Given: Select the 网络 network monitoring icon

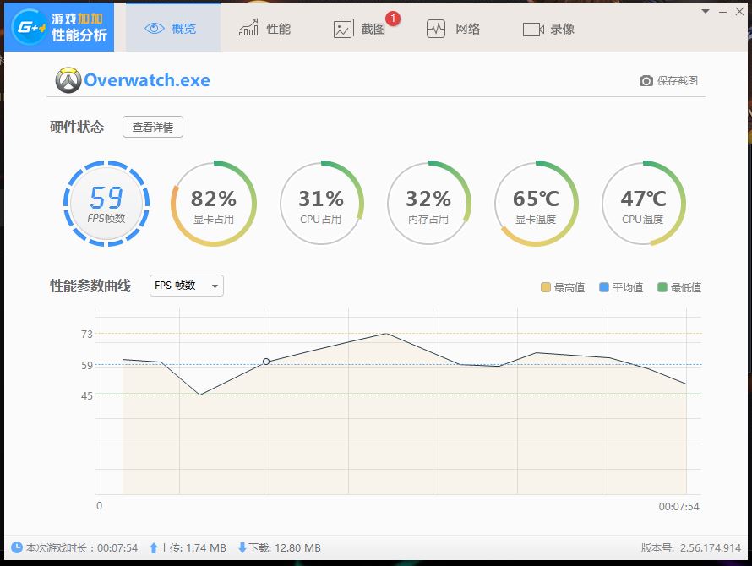Looking at the screenshot, I should coord(435,27).
